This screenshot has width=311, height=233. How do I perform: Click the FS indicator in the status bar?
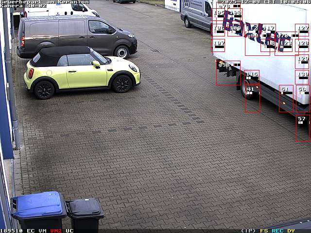(x=264, y=231)
